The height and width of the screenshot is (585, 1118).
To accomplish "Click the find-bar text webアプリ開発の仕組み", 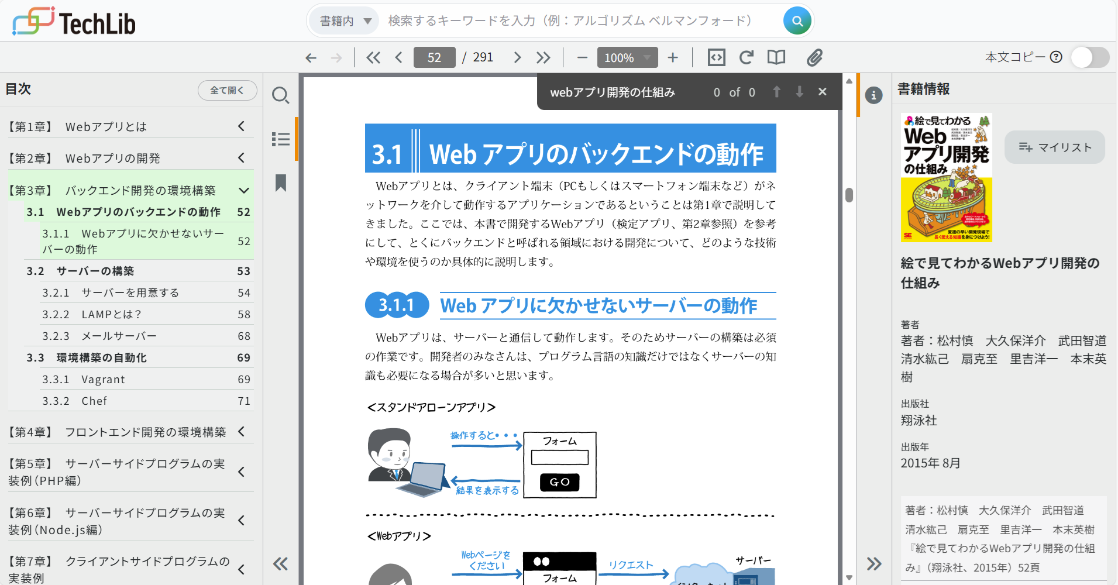I will pyautogui.click(x=613, y=92).
